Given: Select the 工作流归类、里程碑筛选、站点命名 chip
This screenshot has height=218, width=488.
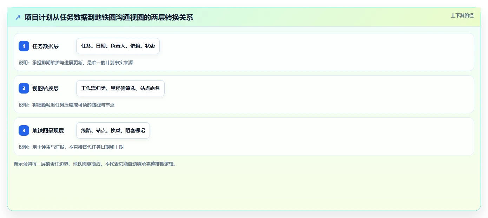Looking at the screenshot, I should pos(120,88).
